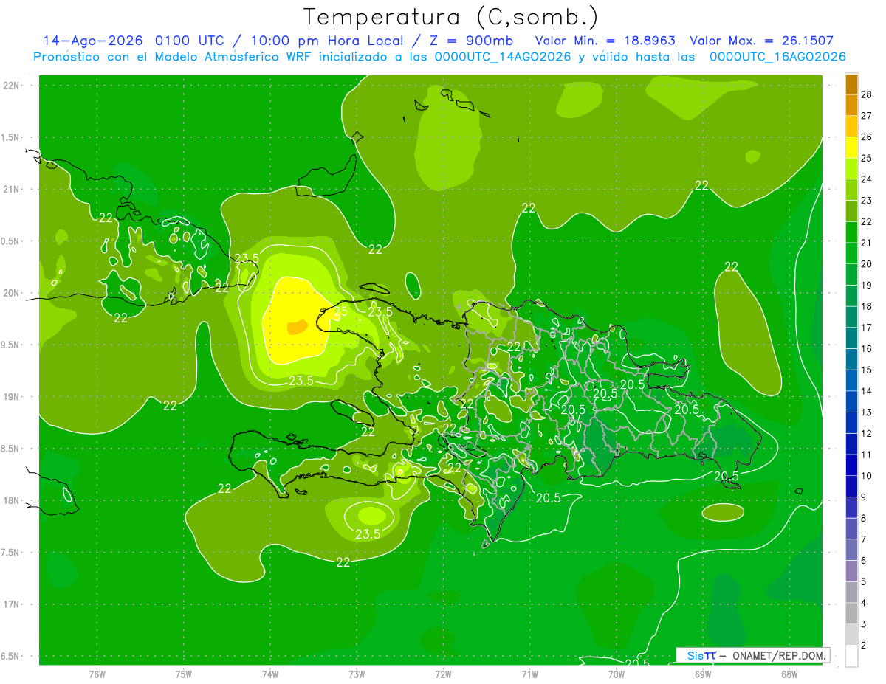Click the dark orange top legend swatch above 28
886x684 pixels.
852,84
